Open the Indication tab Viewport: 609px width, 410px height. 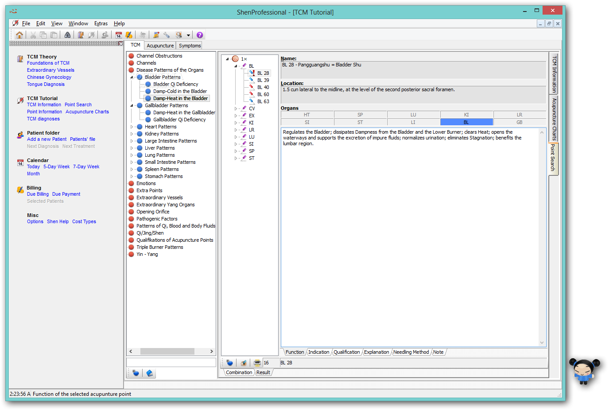319,352
